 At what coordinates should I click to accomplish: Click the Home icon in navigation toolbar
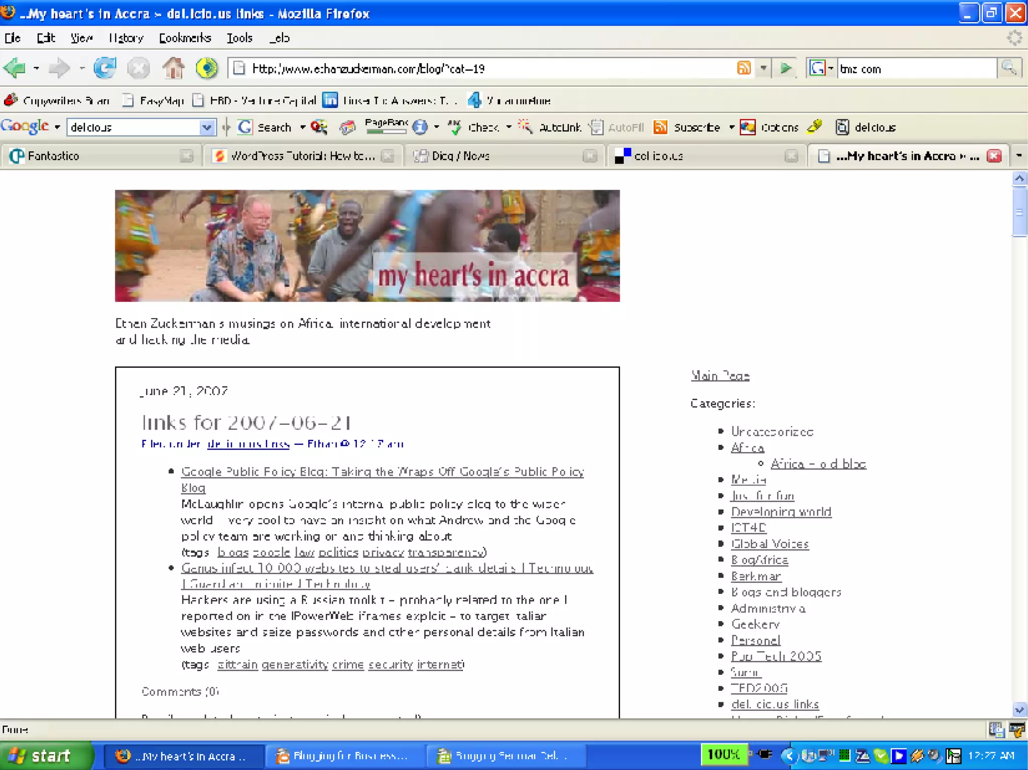pyautogui.click(x=173, y=68)
